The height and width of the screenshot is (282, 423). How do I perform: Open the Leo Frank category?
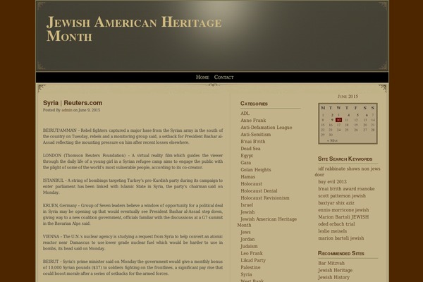252,253
